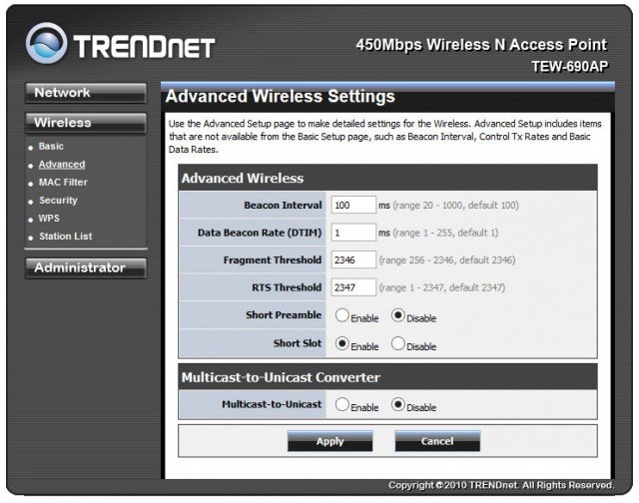Disable Short Preamble option
The height and width of the screenshot is (503, 639).
point(399,316)
